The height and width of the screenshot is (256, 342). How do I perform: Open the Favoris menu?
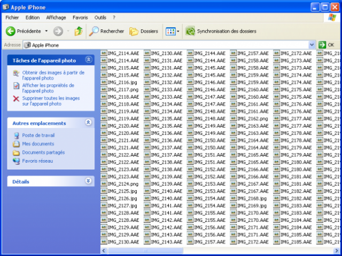[x=80, y=18]
